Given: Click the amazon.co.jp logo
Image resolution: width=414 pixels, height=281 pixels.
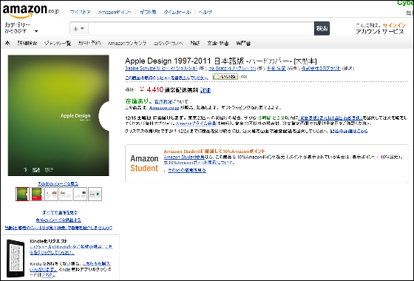Looking at the screenshot, I should 31,11.
